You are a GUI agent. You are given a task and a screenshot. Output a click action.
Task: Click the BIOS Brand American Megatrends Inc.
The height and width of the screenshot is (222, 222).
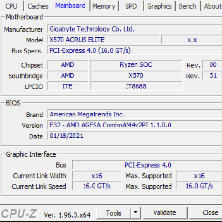point(135,114)
